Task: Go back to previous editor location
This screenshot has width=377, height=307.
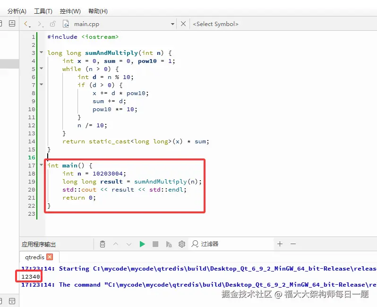Action: [26, 24]
